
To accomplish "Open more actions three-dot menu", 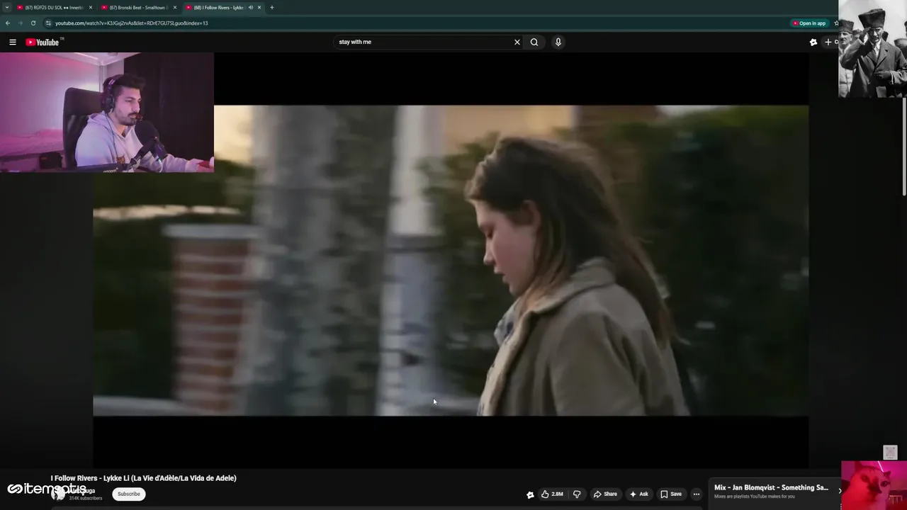I will click(697, 494).
